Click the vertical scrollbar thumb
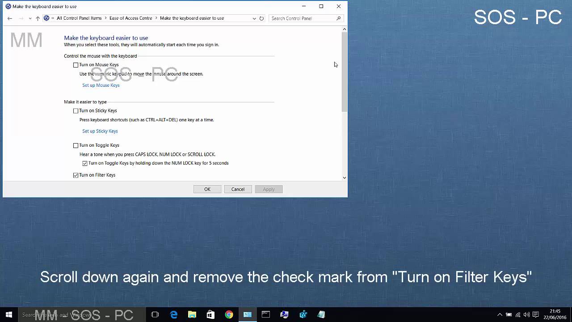The height and width of the screenshot is (322, 572). [344, 72]
